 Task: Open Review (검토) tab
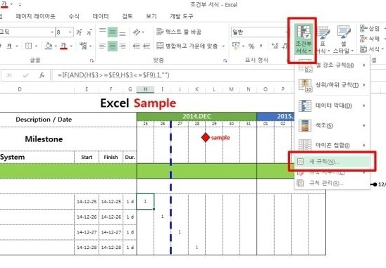coord(127,16)
